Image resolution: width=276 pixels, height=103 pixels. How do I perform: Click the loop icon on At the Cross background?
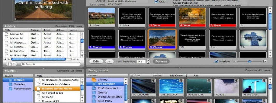coord(264,80)
